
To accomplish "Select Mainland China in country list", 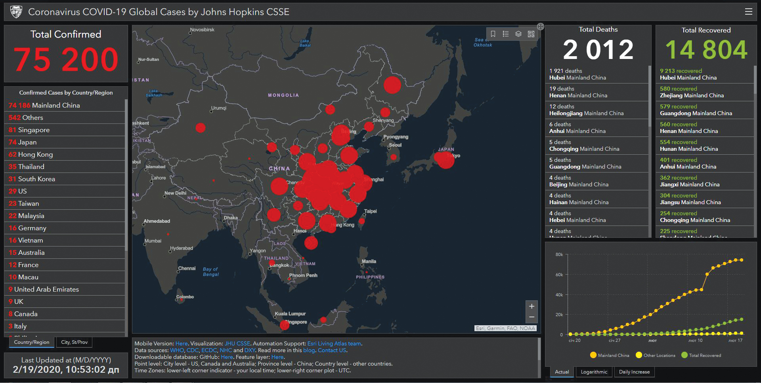I will pos(65,105).
